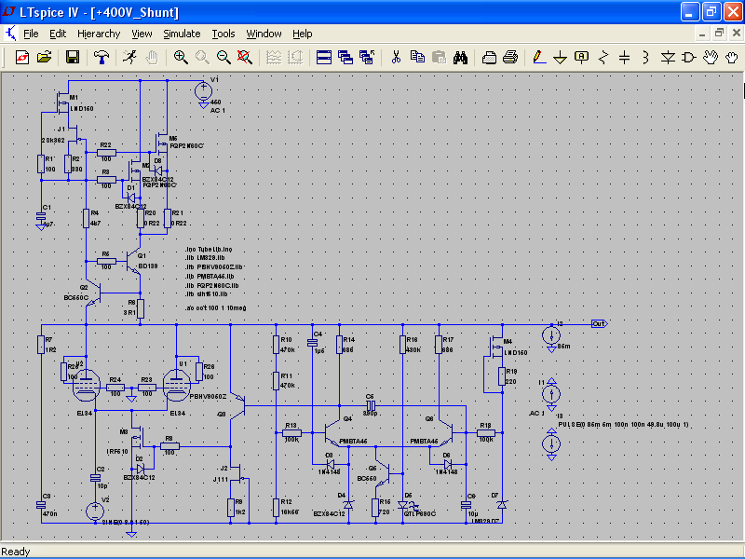The image size is (745, 559).
Task: Select the Cut scissors tool
Action: click(396, 58)
